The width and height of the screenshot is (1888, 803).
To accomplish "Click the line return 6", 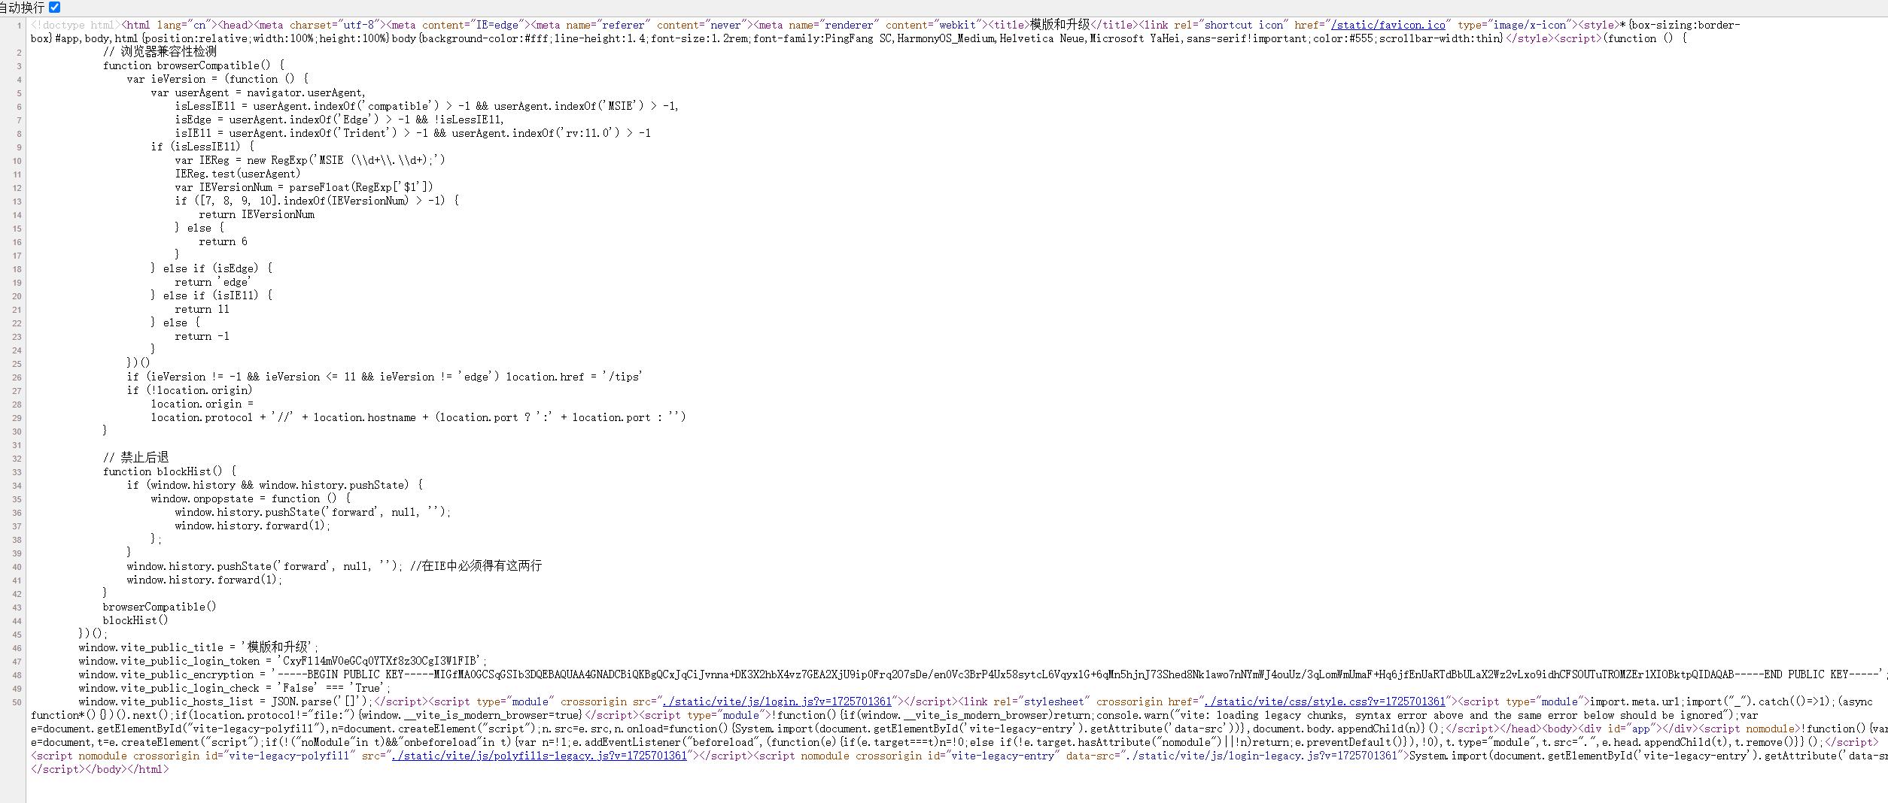I will 223,241.
